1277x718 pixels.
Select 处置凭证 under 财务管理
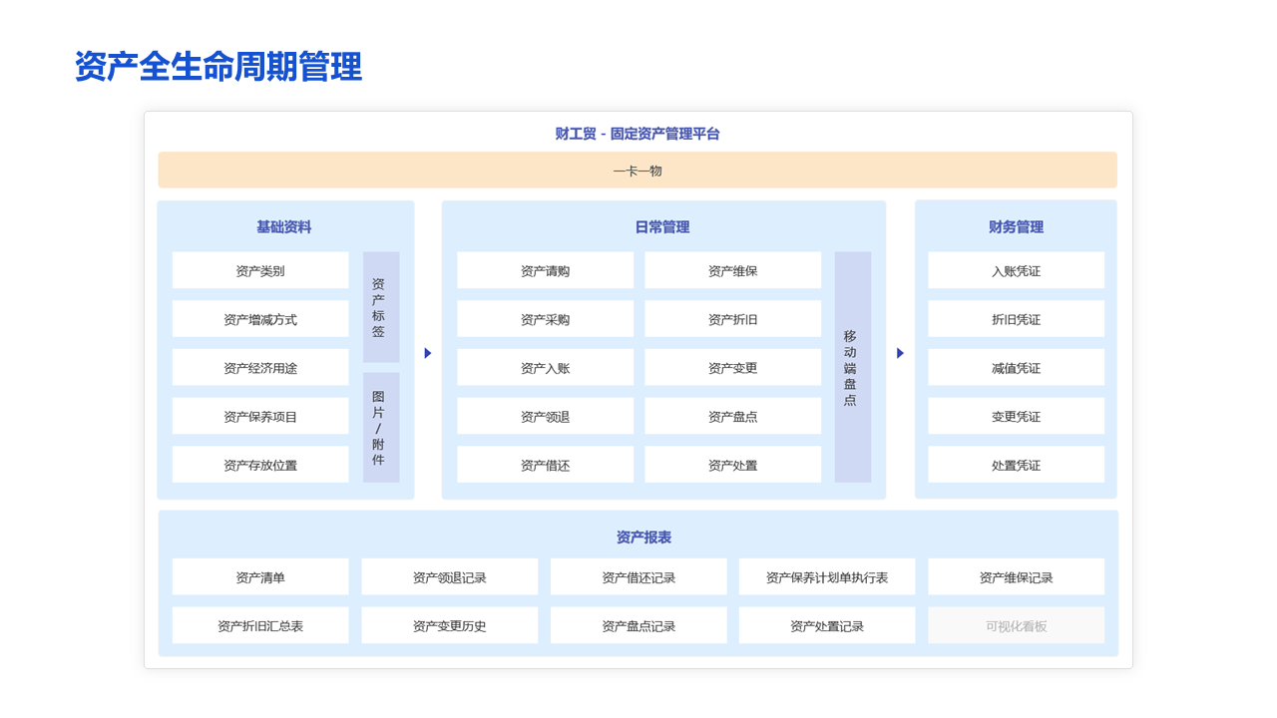click(x=1016, y=465)
